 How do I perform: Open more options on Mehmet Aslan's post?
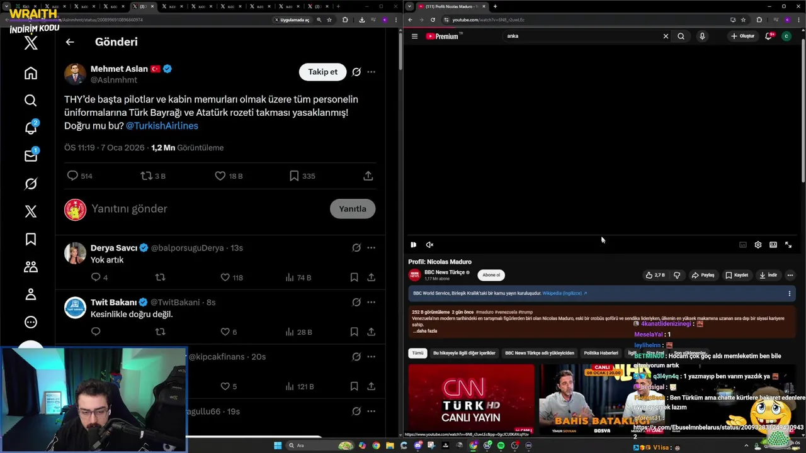371,72
